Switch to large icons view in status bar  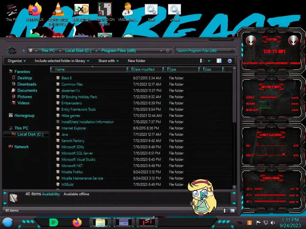232,211
